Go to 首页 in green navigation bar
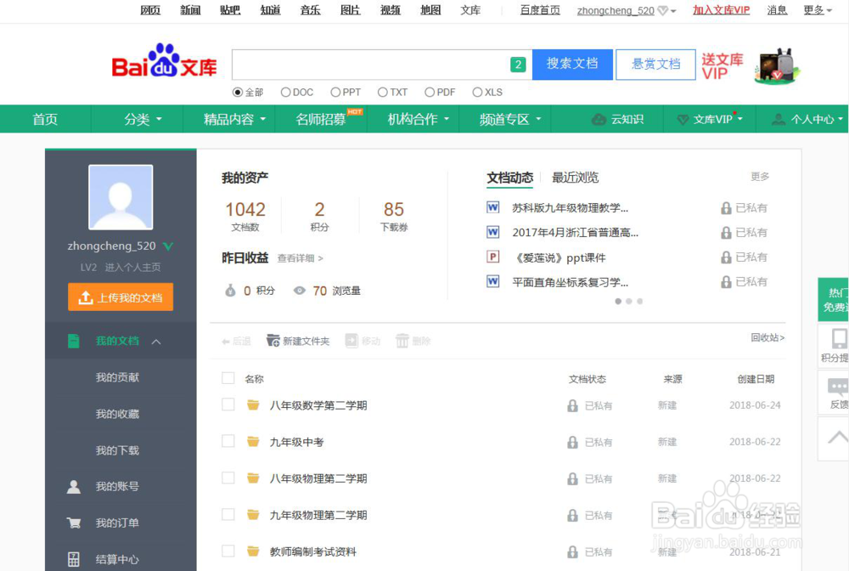This screenshot has height=571, width=849. point(45,119)
